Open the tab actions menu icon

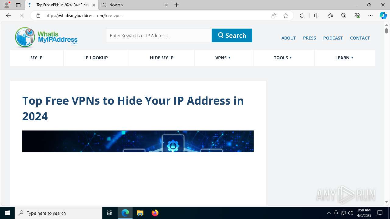tap(18, 5)
